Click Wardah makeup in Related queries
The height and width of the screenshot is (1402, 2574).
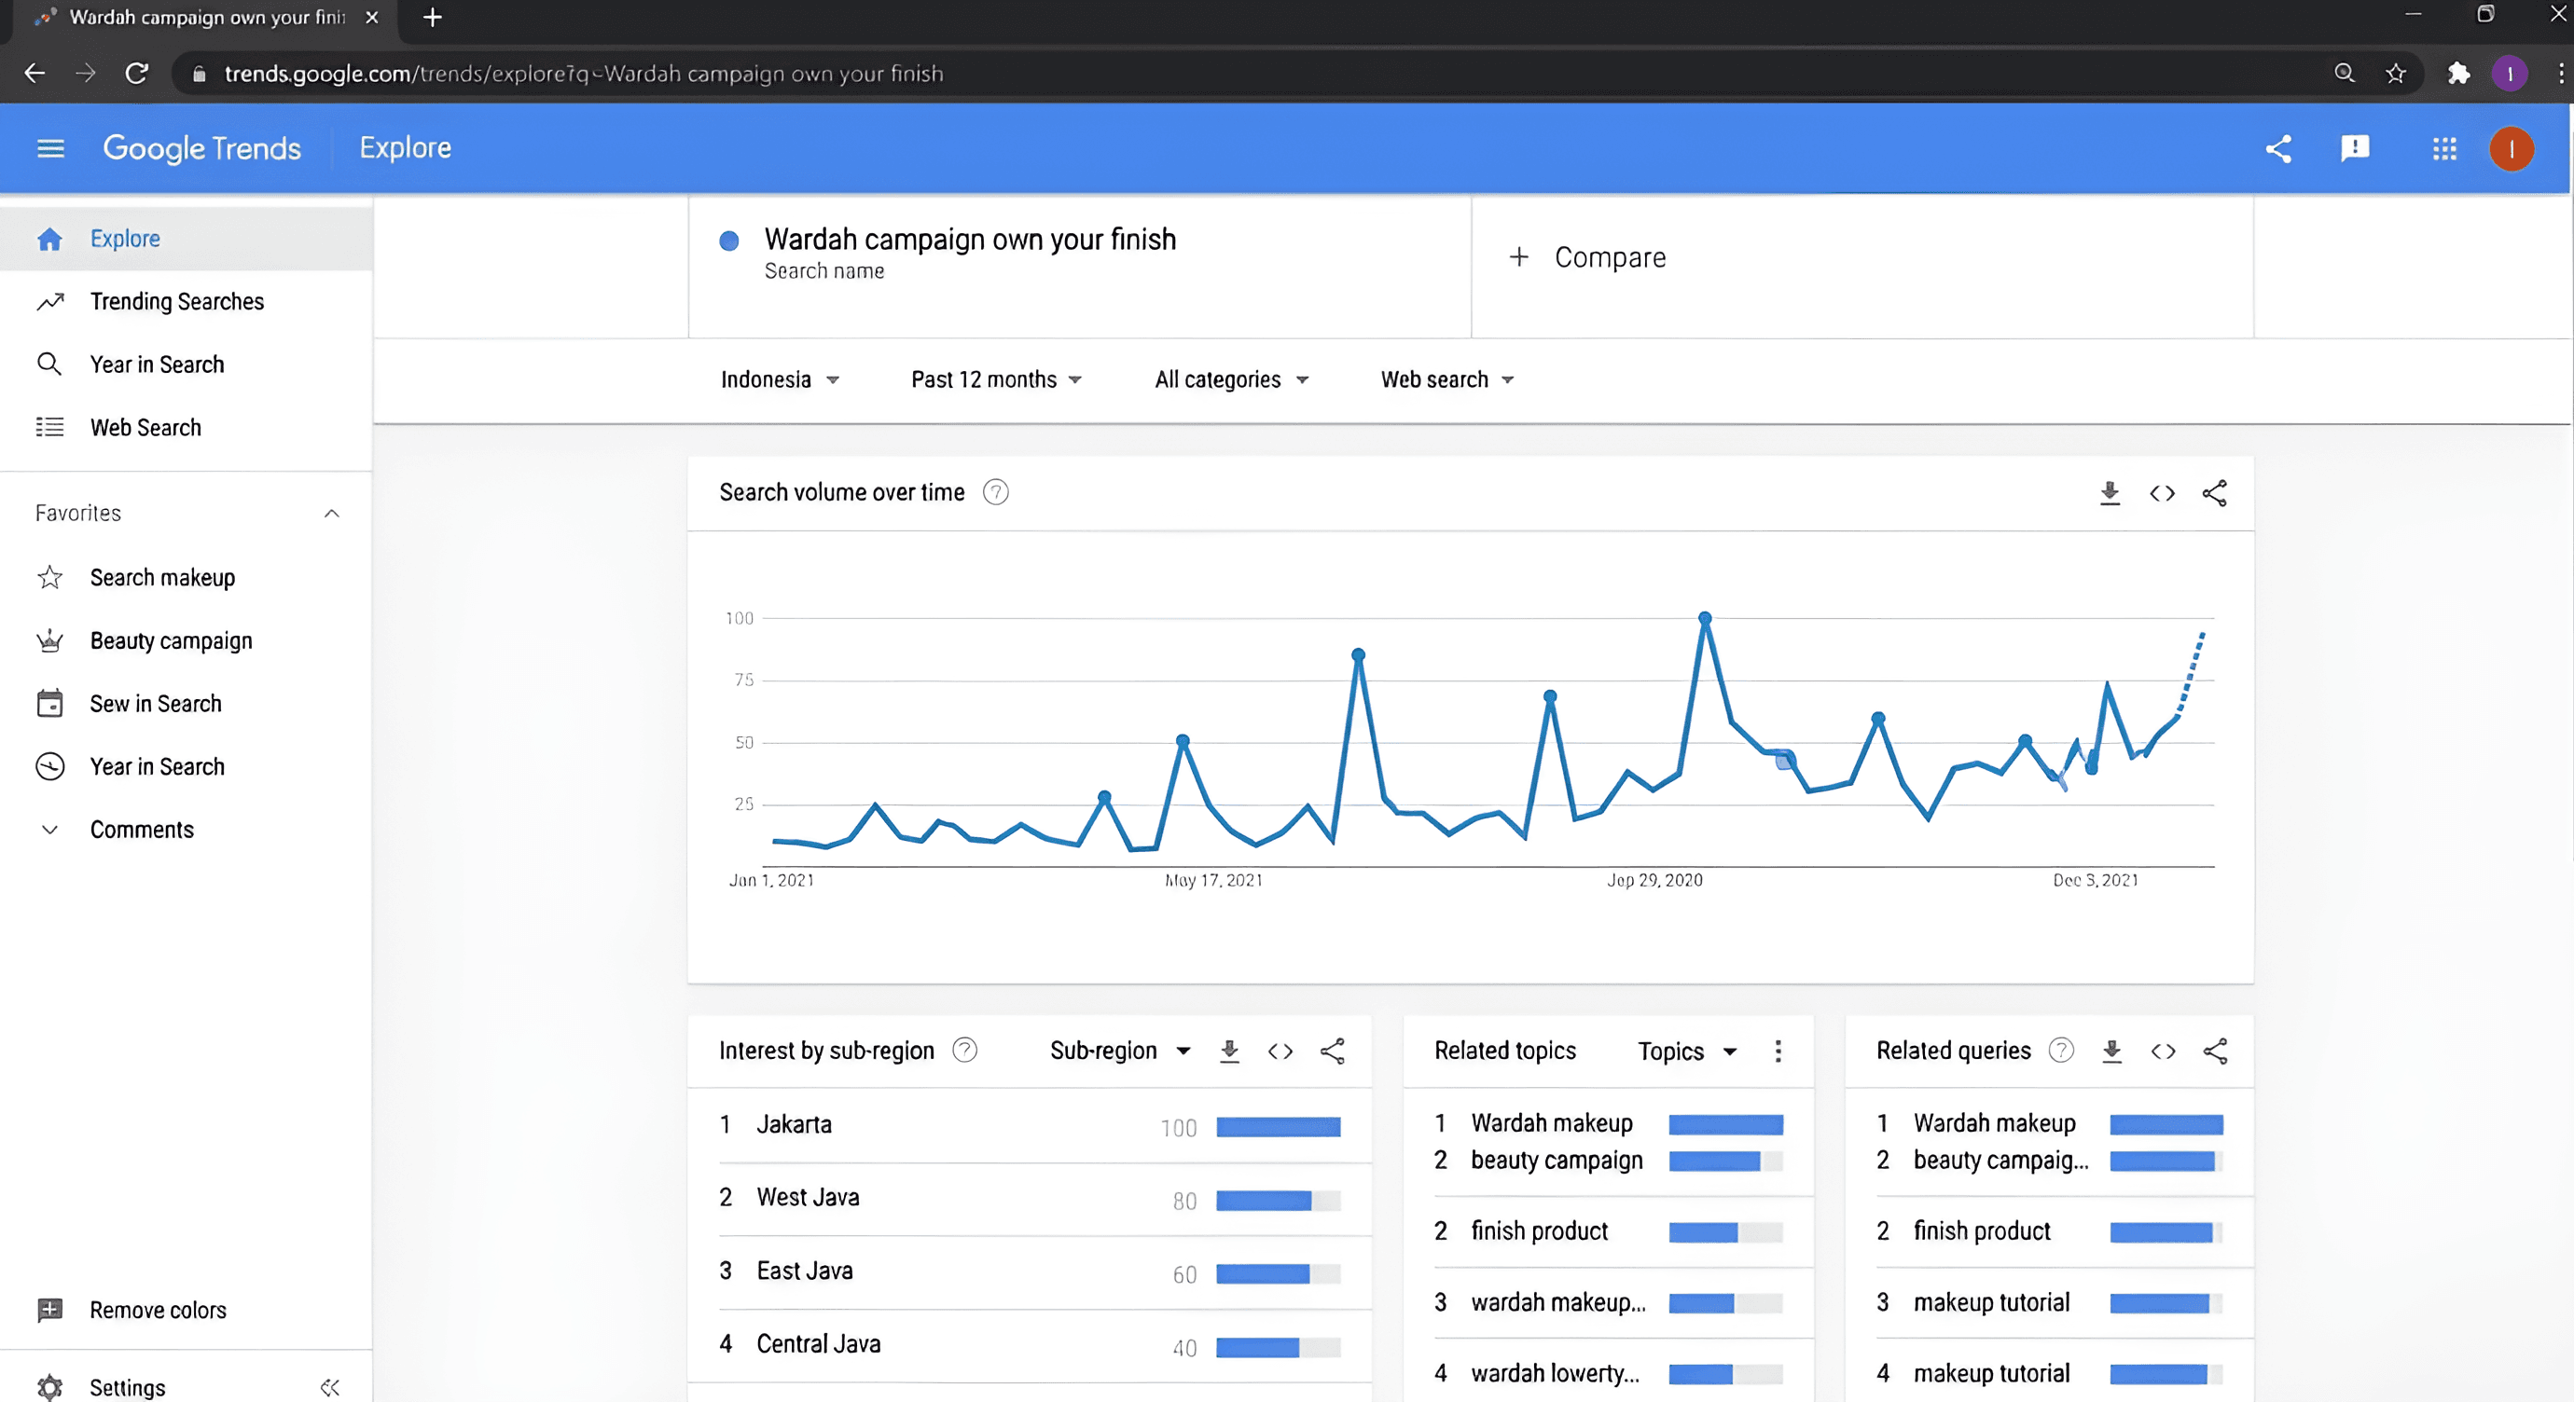[x=1995, y=1123]
